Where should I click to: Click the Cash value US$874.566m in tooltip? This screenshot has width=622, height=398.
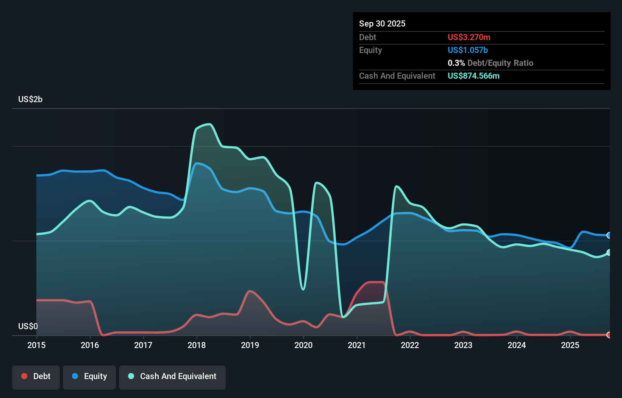coord(474,76)
